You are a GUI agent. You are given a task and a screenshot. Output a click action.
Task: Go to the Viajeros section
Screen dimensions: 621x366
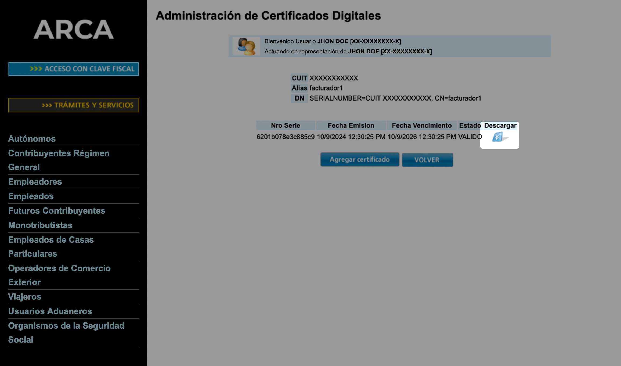click(x=24, y=297)
